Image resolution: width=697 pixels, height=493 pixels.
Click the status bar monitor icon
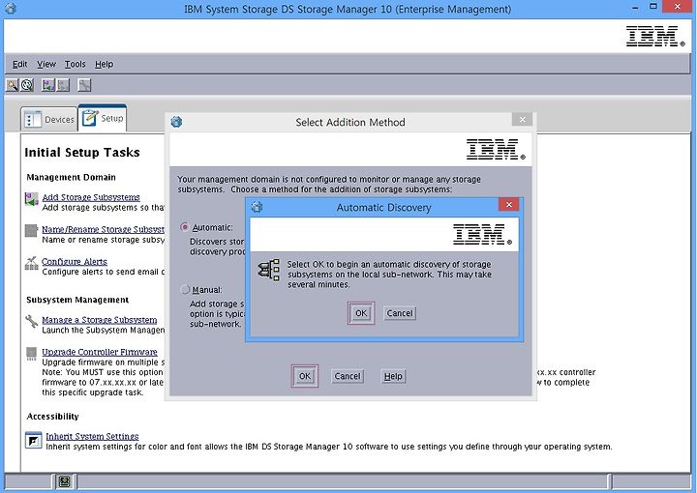pos(65,481)
